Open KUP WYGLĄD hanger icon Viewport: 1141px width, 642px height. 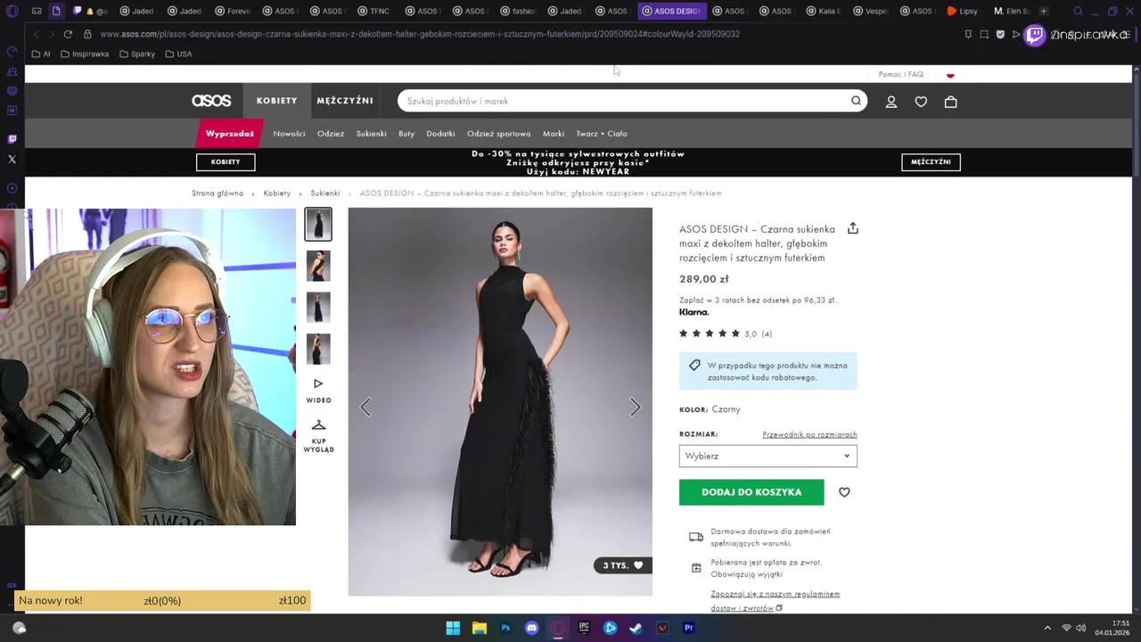pyautogui.click(x=318, y=435)
